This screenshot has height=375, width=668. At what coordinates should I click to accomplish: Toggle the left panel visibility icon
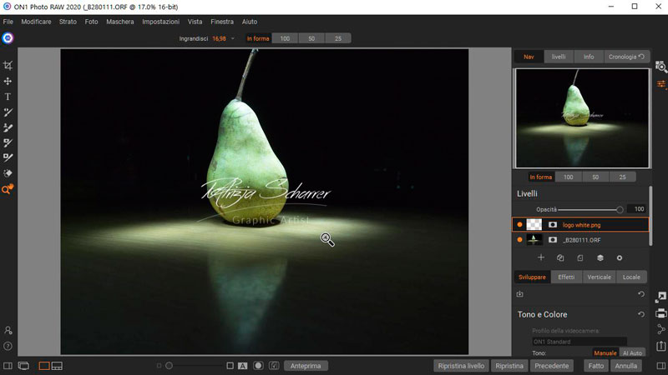point(8,366)
